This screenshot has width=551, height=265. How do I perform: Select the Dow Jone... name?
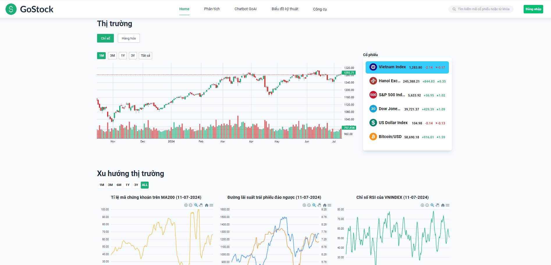click(x=390, y=109)
